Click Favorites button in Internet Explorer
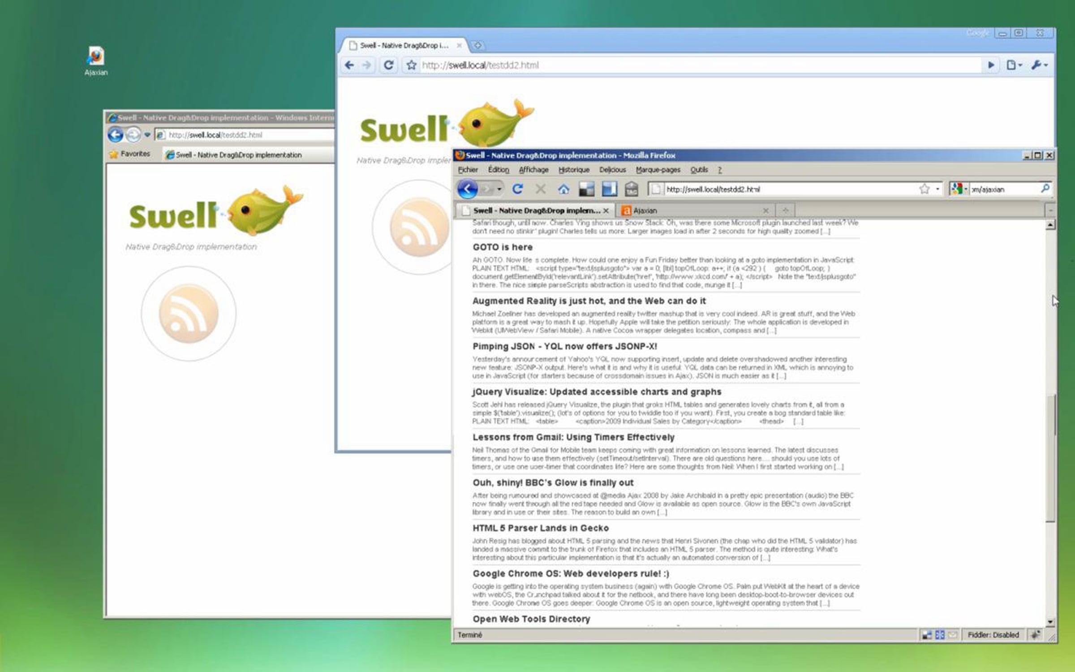Screen dimensions: 1075x672 tap(130, 154)
